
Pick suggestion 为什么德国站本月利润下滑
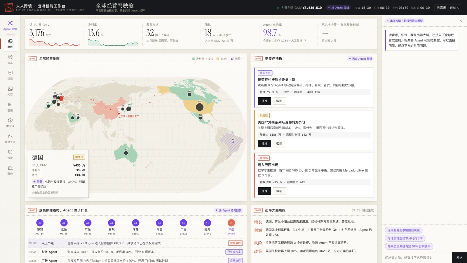click(x=405, y=238)
